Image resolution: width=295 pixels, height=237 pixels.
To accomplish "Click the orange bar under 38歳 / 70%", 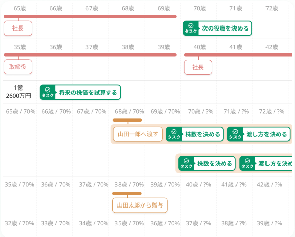I will point(127,194).
